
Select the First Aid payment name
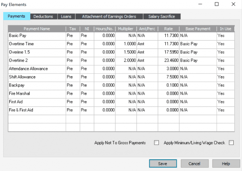click(16, 102)
